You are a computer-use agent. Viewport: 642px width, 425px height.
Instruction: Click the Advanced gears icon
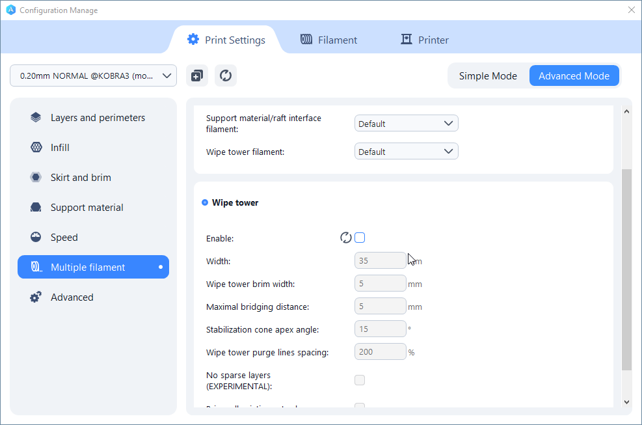[36, 297]
